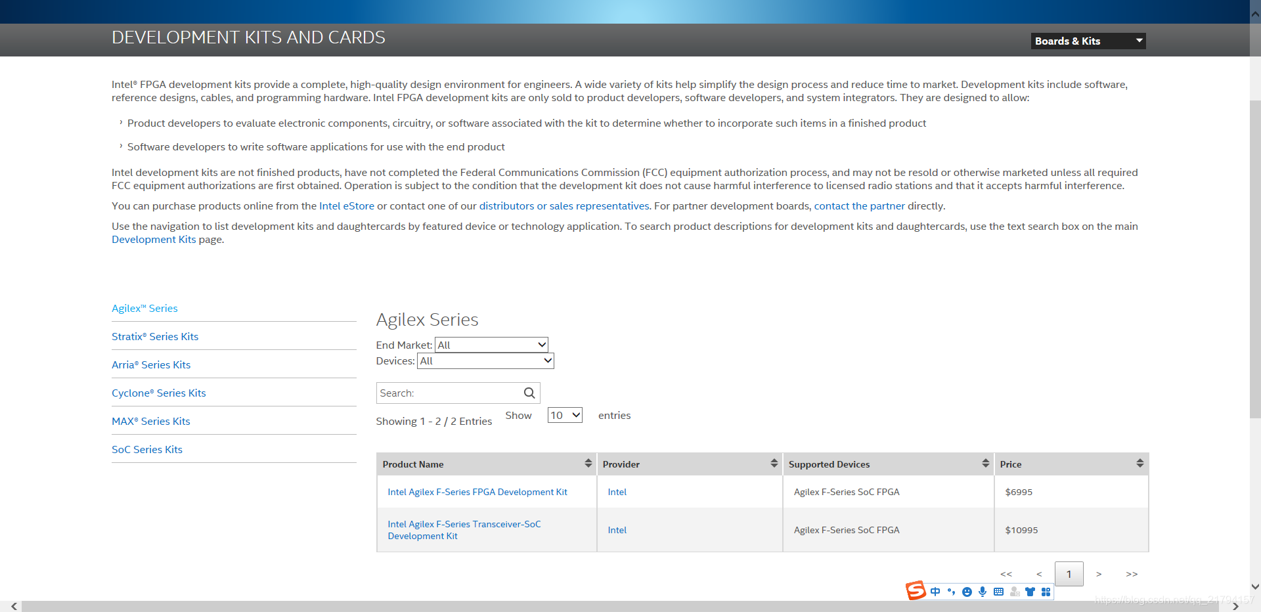Click the Sogou input method logo
Image resolution: width=1261 pixels, height=612 pixels.
tap(916, 590)
